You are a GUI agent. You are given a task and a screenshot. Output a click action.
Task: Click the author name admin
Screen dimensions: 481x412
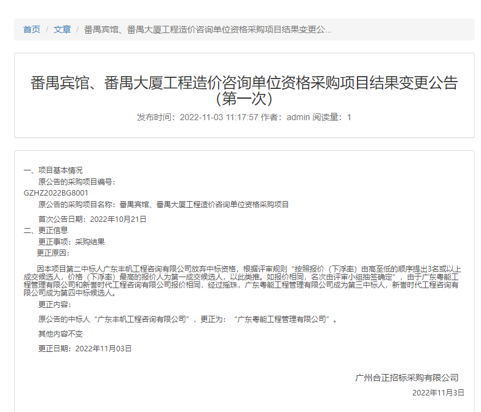point(298,117)
